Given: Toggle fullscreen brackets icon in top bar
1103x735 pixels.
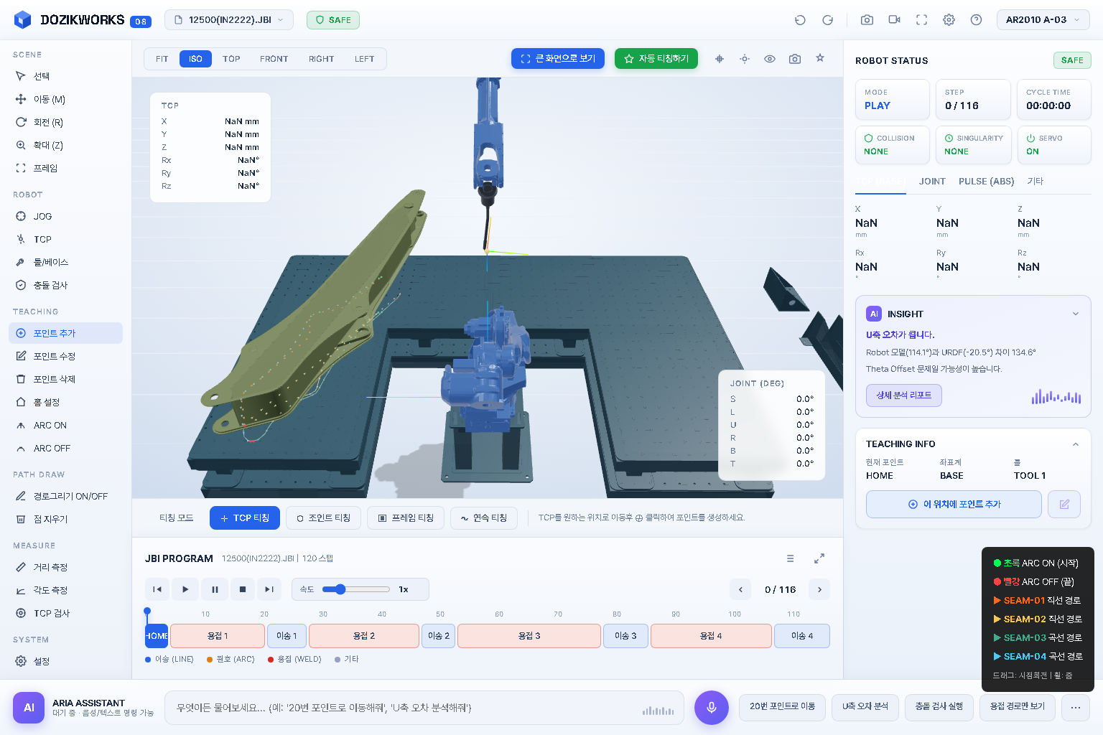Looking at the screenshot, I should coord(921,20).
